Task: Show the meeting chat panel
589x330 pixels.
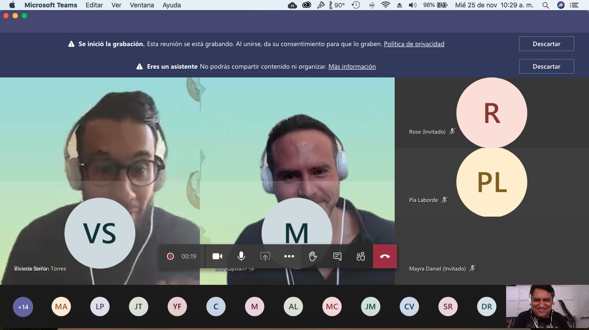Action: [x=337, y=256]
